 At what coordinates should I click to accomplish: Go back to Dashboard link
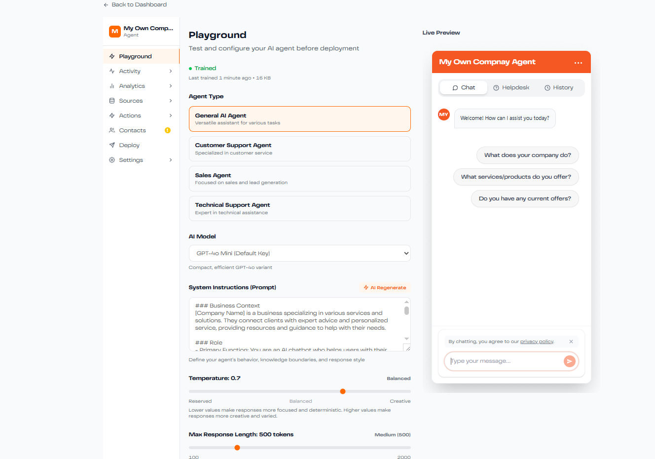[135, 4]
